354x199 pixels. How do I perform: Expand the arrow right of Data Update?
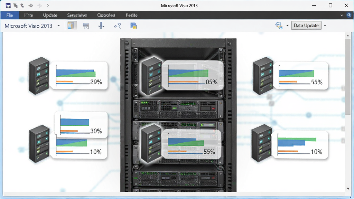point(325,26)
